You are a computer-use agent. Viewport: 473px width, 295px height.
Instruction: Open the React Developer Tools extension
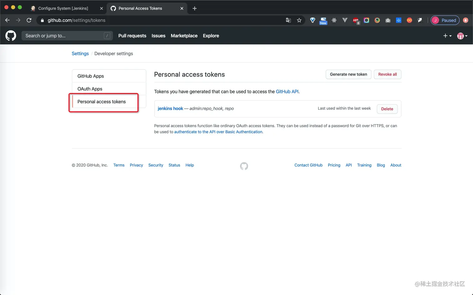334,20
